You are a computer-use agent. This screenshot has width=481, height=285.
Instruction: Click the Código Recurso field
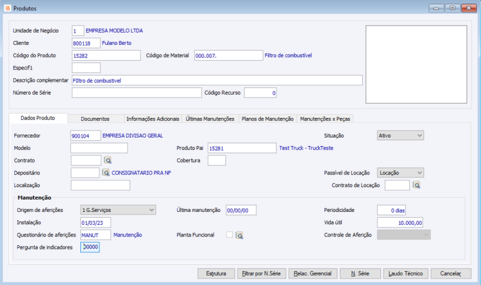(x=260, y=93)
